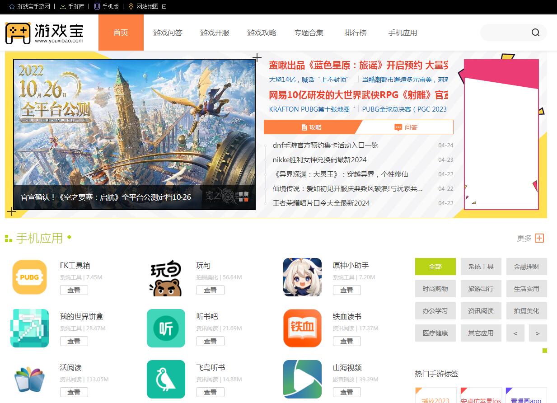557x403 pixels.
Task: Open the 专题合集 navigation item
Action: (309, 33)
